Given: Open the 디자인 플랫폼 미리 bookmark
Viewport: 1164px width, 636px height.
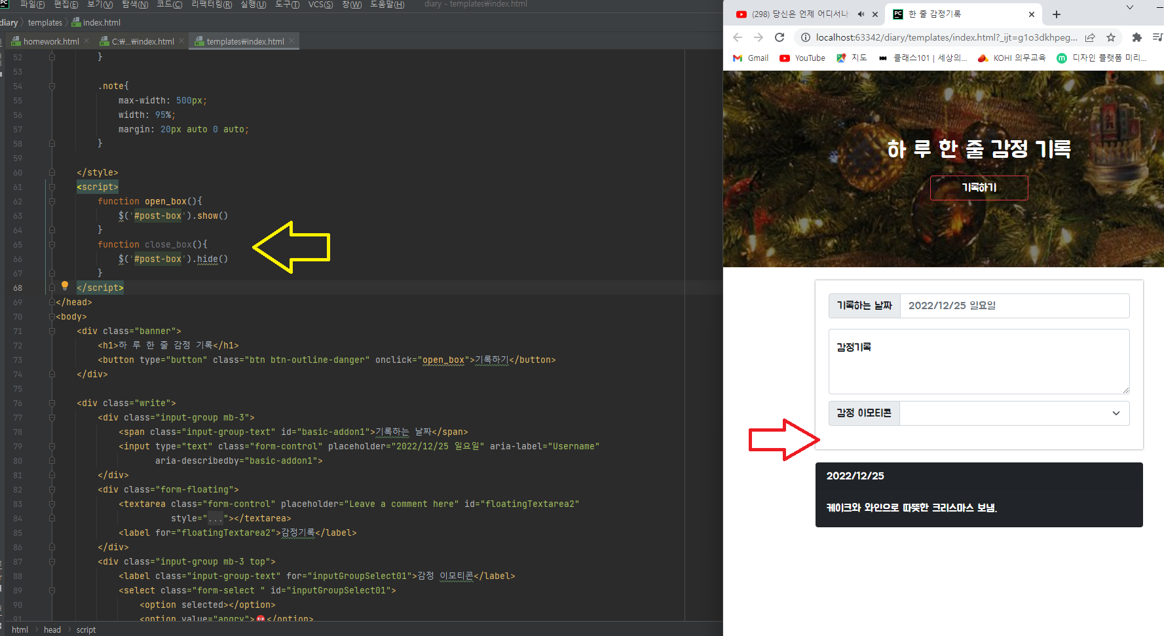Looking at the screenshot, I should [1102, 58].
